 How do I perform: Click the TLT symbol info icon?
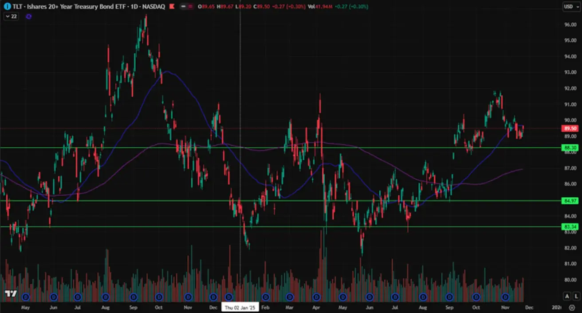(7, 7)
